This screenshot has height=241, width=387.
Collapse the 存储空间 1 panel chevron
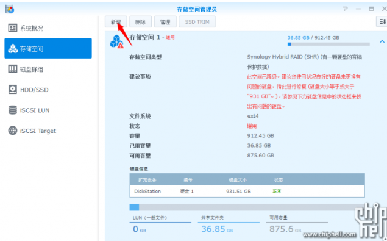click(382, 41)
